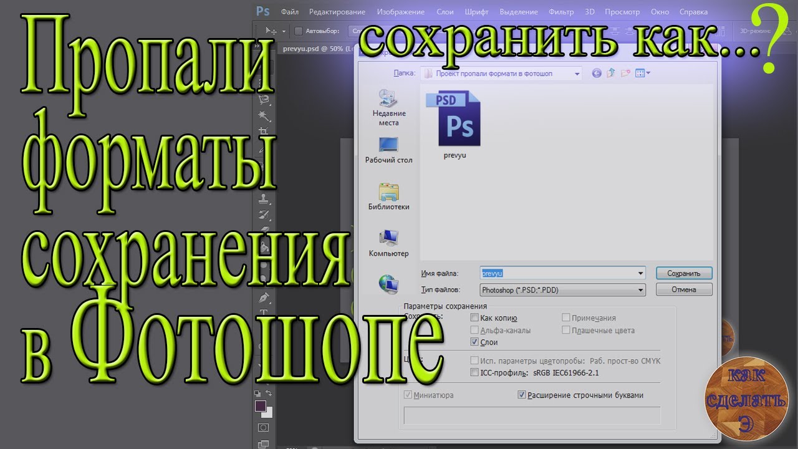Viewport: 798px width, 449px height.
Task: Change screen mode icon in toolbox
Action: (x=263, y=443)
